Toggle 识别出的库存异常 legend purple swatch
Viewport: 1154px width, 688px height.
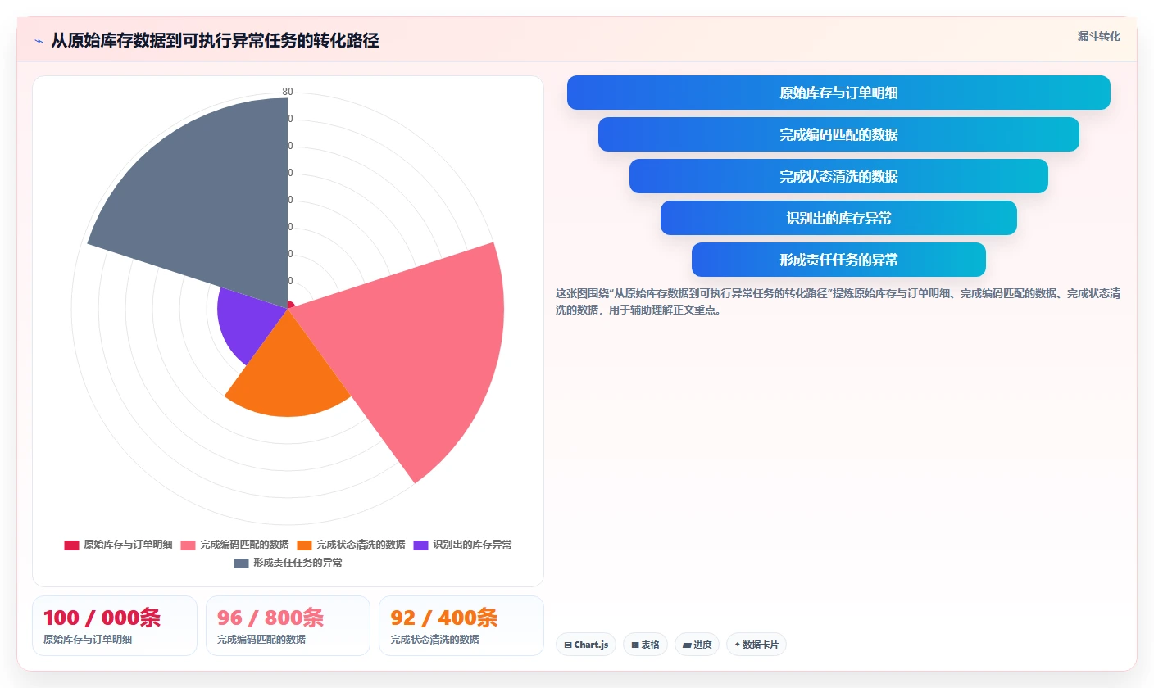420,545
